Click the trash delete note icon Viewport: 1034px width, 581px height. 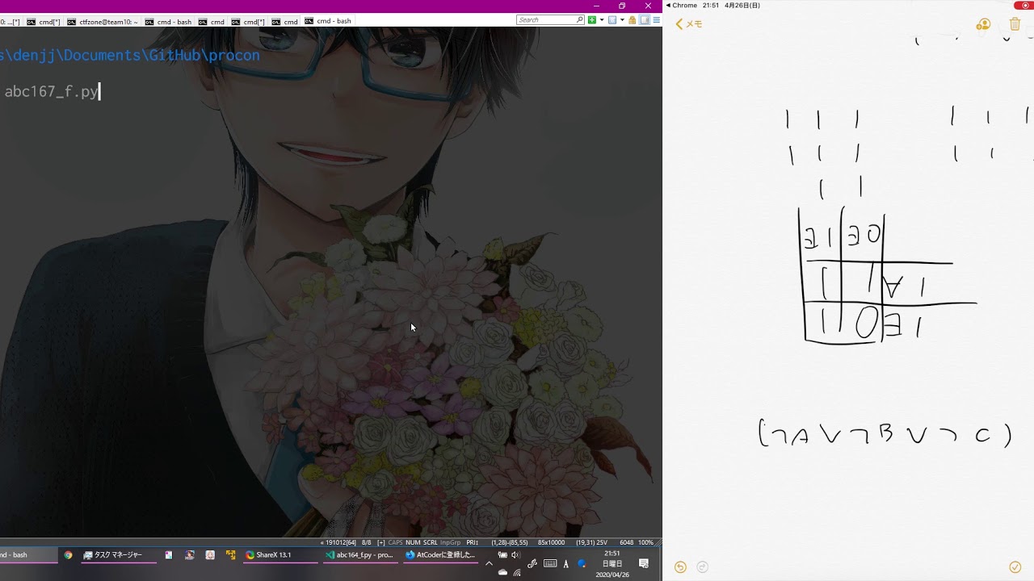(1016, 25)
